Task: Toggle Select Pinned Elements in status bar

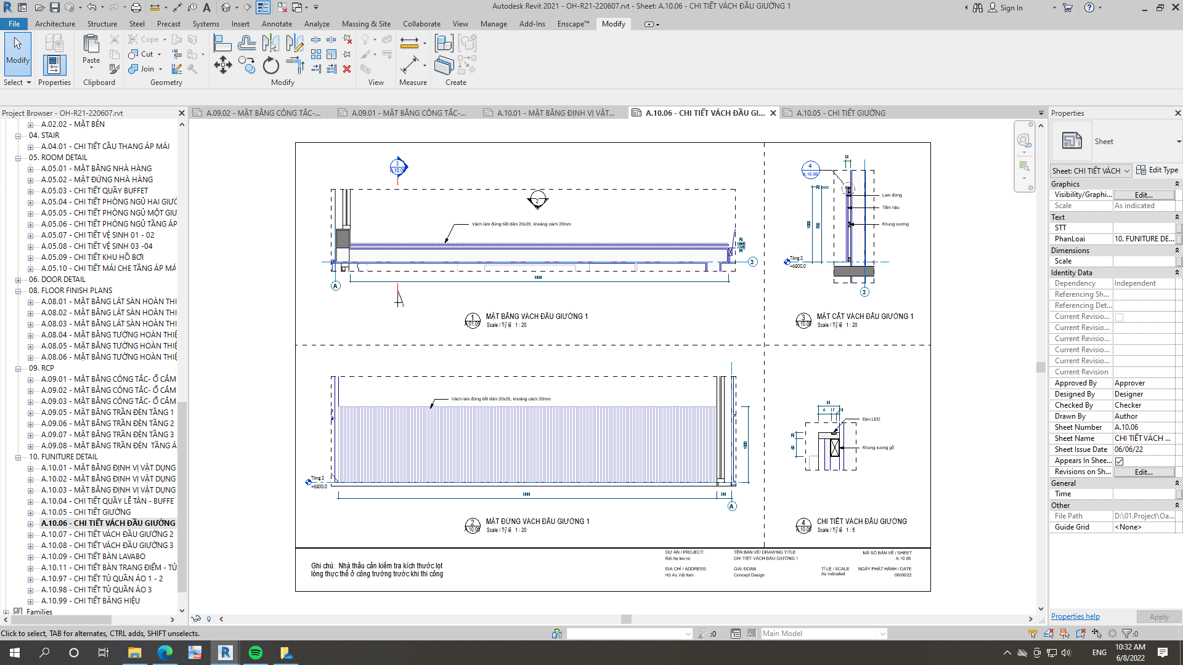Action: (x=1064, y=634)
